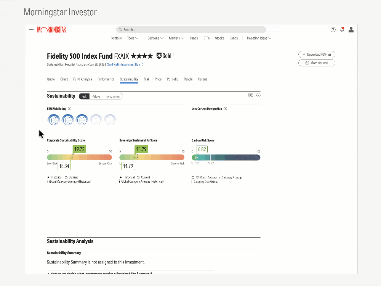The width and height of the screenshot is (381, 286).
Task: Select the Proxy Voting toggle
Action: pos(113,96)
